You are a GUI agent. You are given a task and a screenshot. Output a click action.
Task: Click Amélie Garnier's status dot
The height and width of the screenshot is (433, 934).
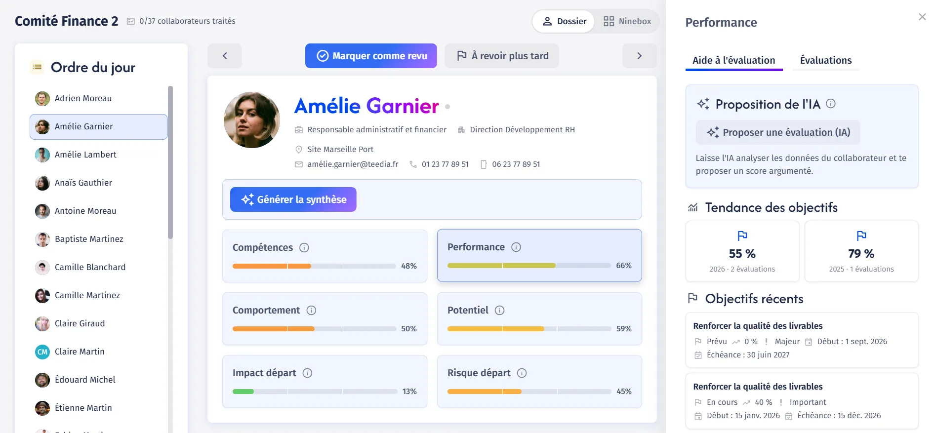coord(447,107)
